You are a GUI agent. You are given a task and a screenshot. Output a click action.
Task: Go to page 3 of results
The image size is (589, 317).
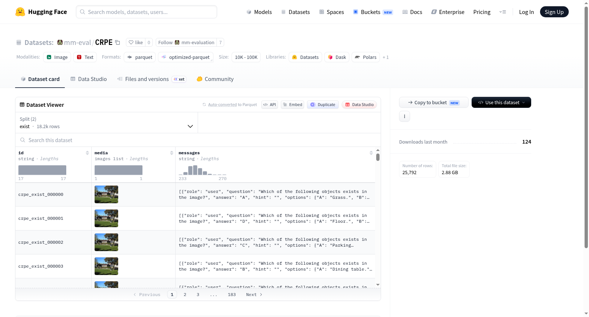198,295
